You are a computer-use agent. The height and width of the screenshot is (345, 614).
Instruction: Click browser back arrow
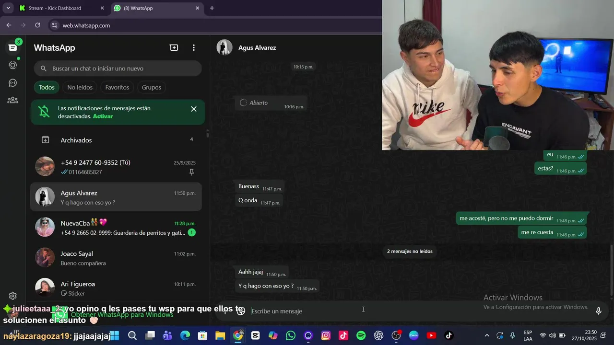[x=9, y=25]
